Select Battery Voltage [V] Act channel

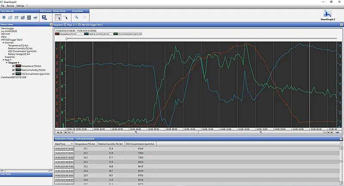coord(19,54)
